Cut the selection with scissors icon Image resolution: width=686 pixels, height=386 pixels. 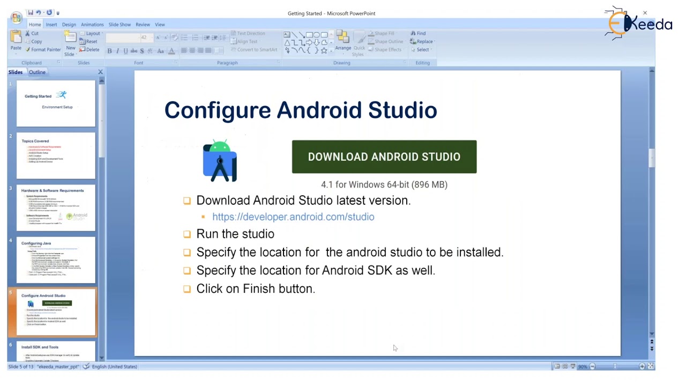[32, 33]
